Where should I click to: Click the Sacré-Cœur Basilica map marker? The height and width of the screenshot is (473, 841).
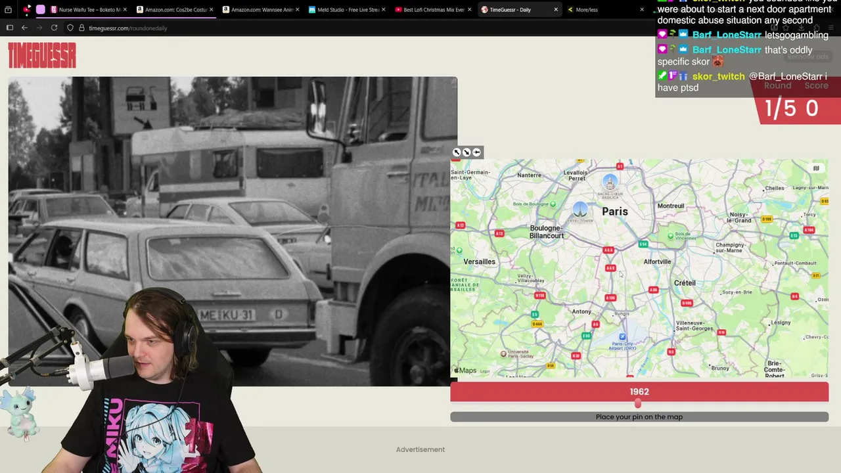click(x=610, y=182)
